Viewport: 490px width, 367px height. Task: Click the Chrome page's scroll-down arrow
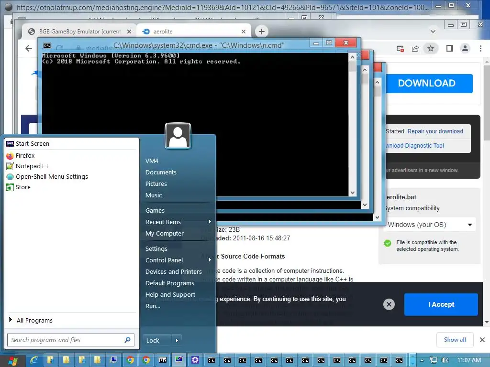click(487, 322)
